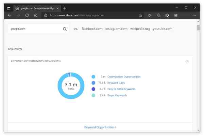Click the donut chart 3.1 m total
Viewport: 204px width, 136px height.
click(x=71, y=86)
